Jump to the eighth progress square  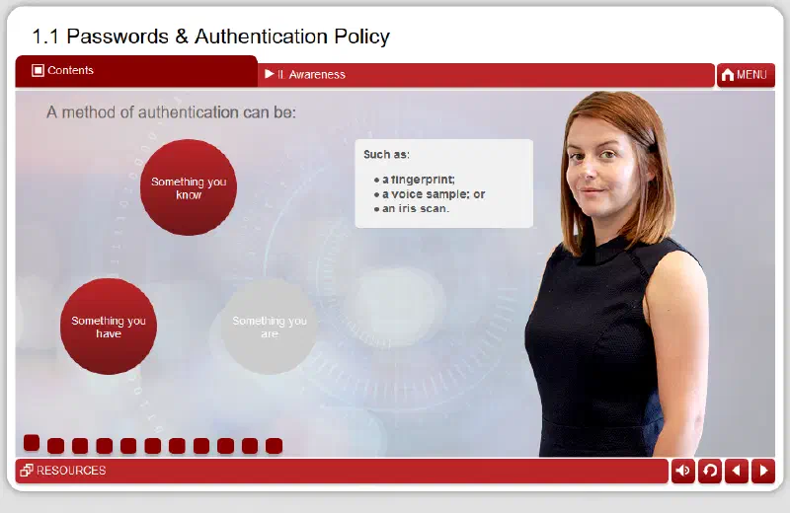pyautogui.click(x=201, y=446)
